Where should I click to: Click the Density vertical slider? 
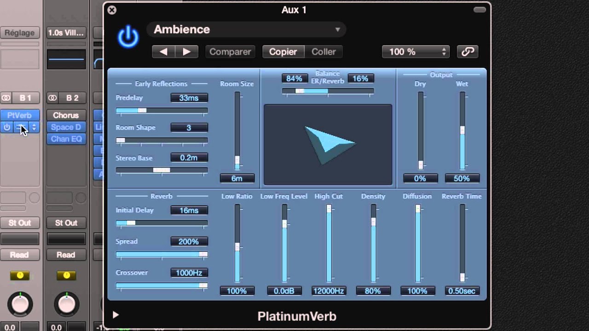(373, 243)
